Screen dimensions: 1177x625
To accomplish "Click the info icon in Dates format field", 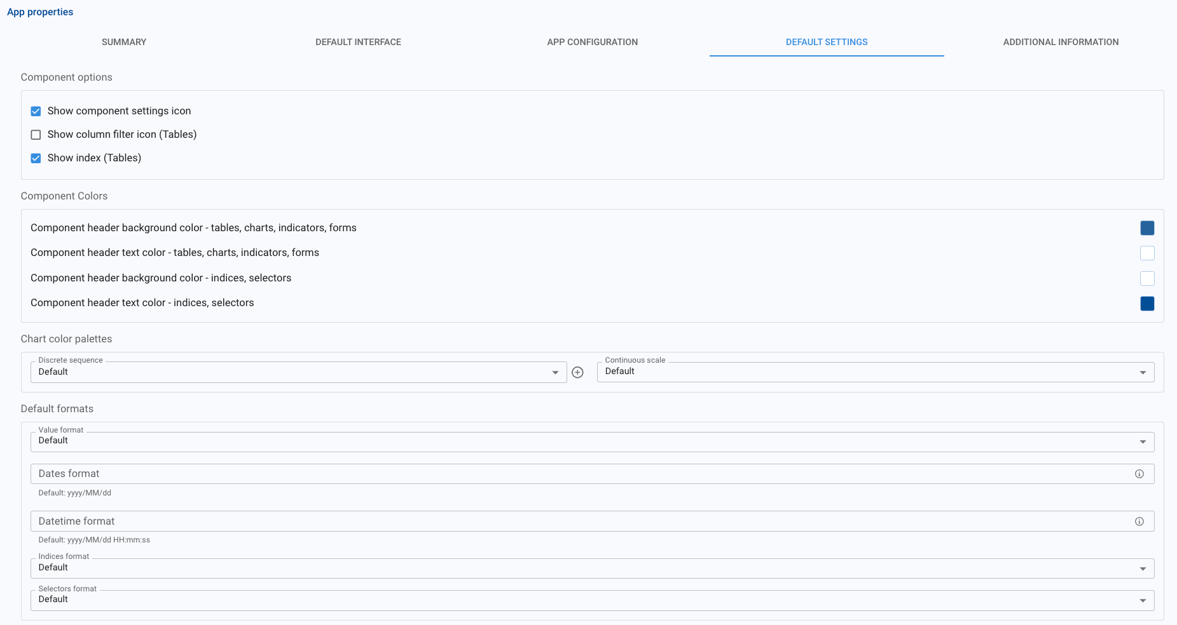I will coord(1139,474).
